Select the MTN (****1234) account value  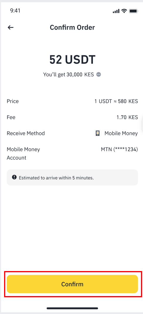[119, 149]
